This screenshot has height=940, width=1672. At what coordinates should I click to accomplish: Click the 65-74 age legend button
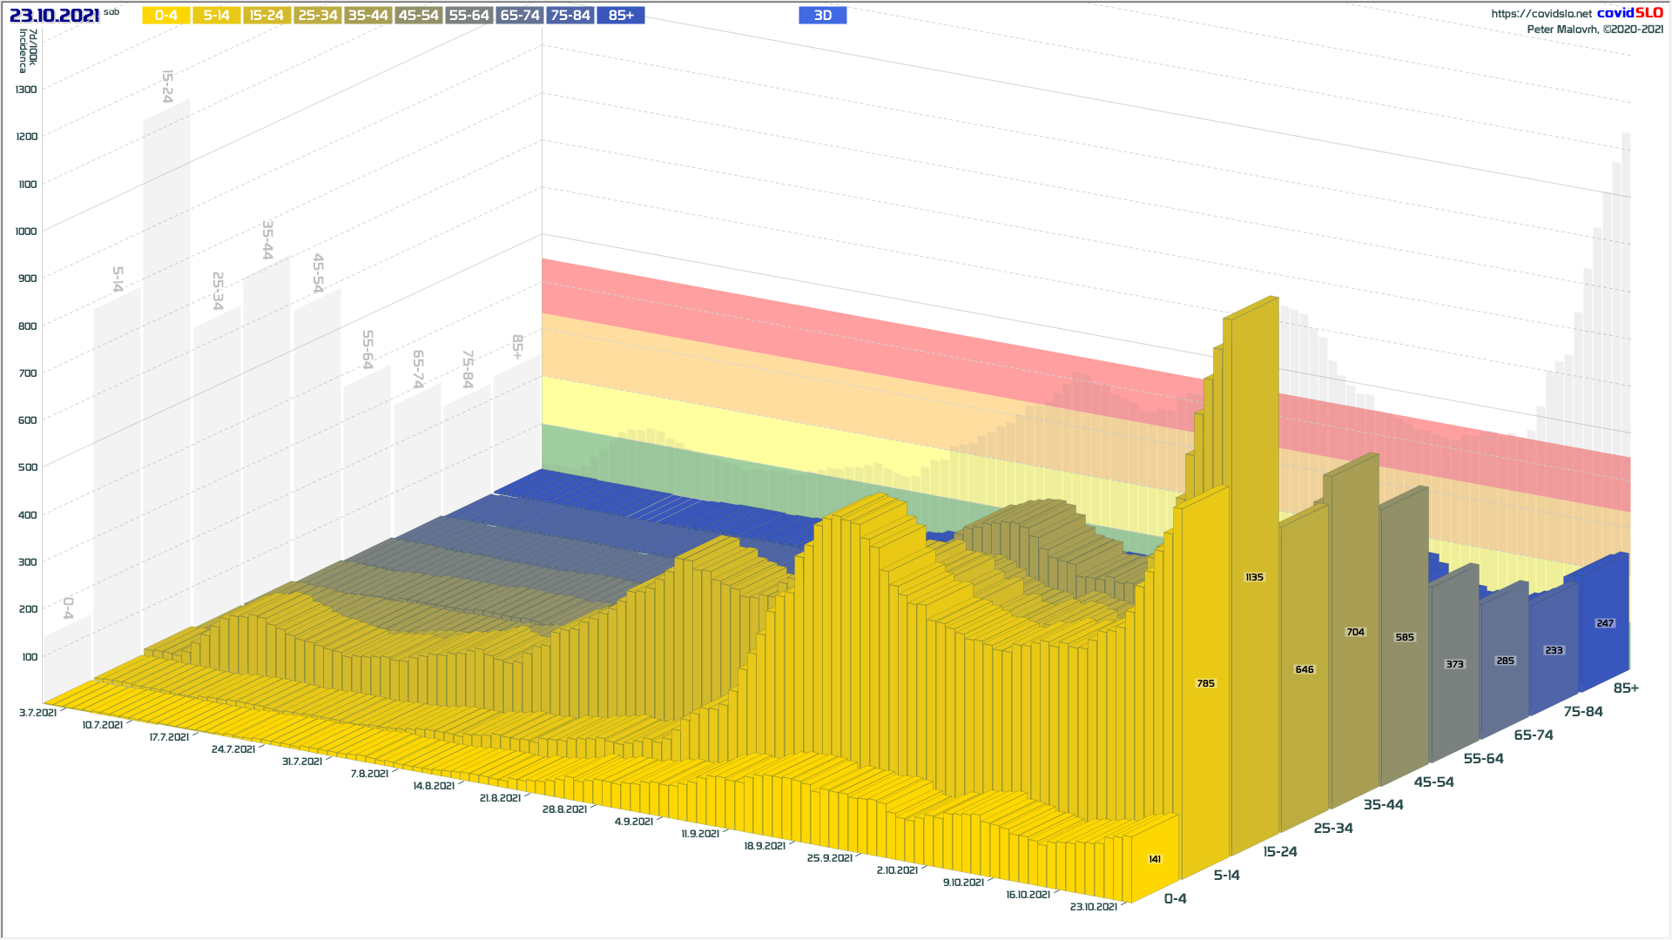coord(520,16)
